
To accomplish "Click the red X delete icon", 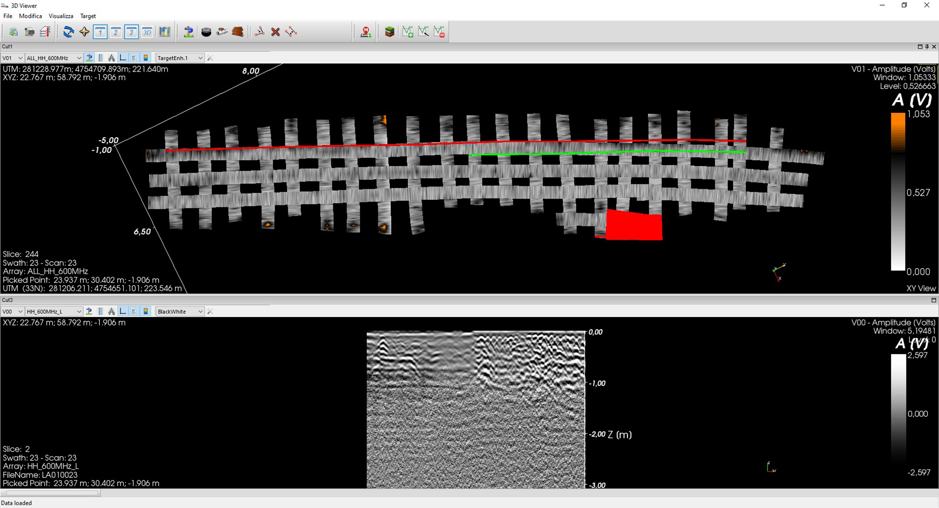I will (275, 32).
